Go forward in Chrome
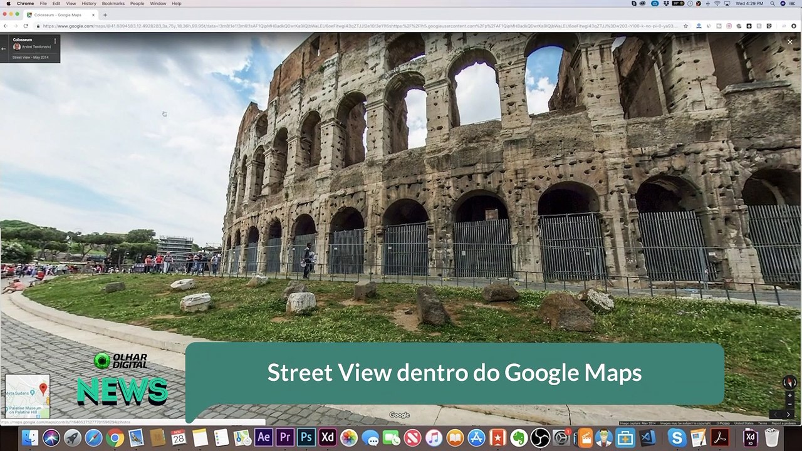This screenshot has height=451, width=802. [16, 26]
